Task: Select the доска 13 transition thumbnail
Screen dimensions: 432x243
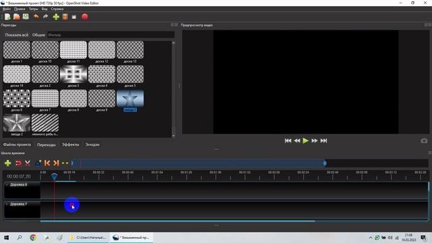Action: tap(130, 50)
